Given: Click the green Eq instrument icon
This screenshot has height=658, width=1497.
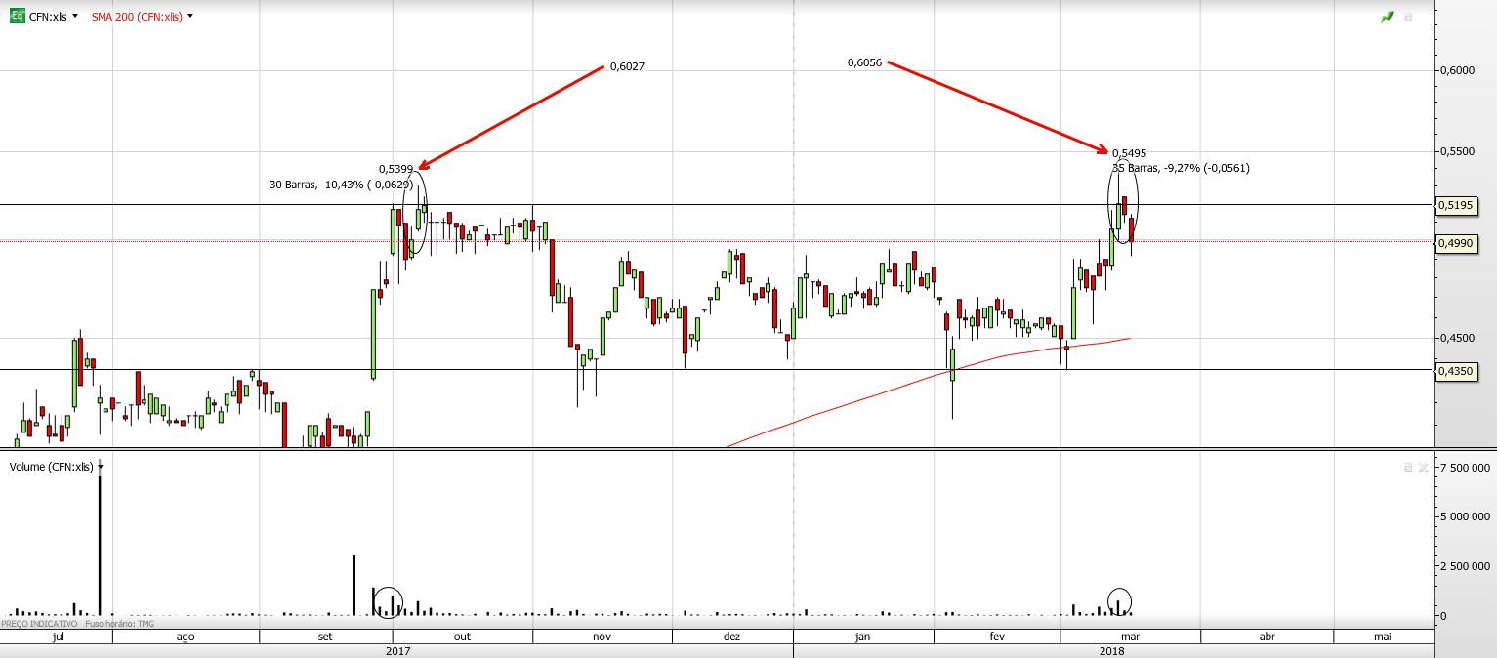Looking at the screenshot, I should click(18, 17).
